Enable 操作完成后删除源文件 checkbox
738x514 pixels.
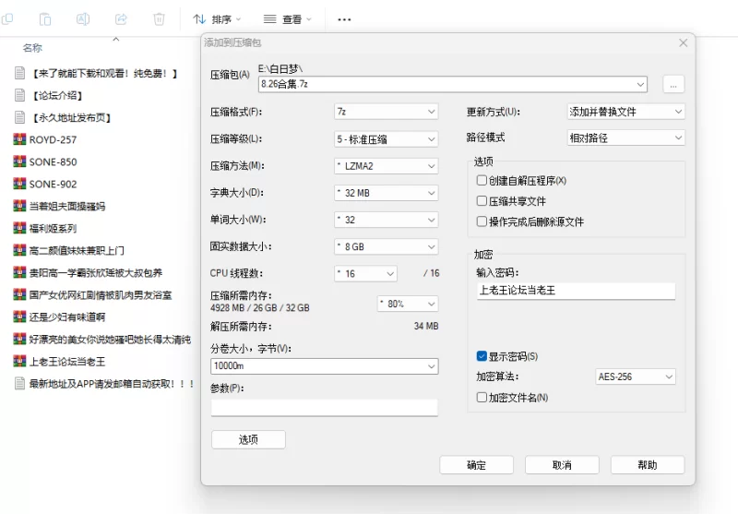pos(482,221)
